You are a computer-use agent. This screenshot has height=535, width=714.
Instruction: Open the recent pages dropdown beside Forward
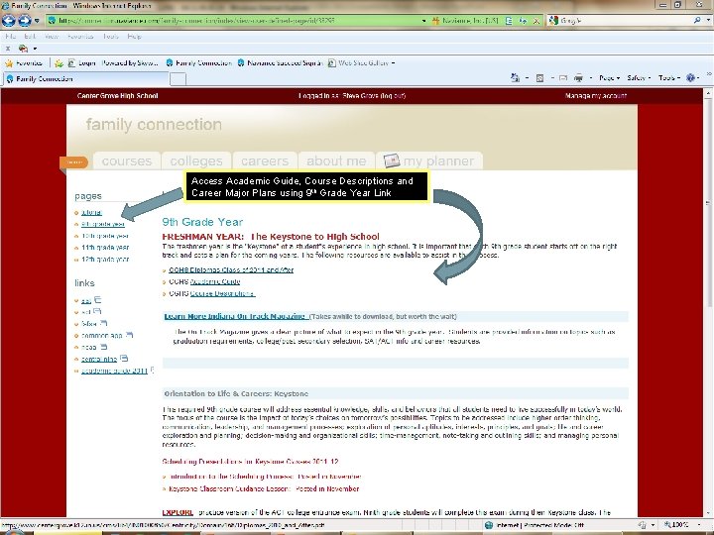[37, 21]
